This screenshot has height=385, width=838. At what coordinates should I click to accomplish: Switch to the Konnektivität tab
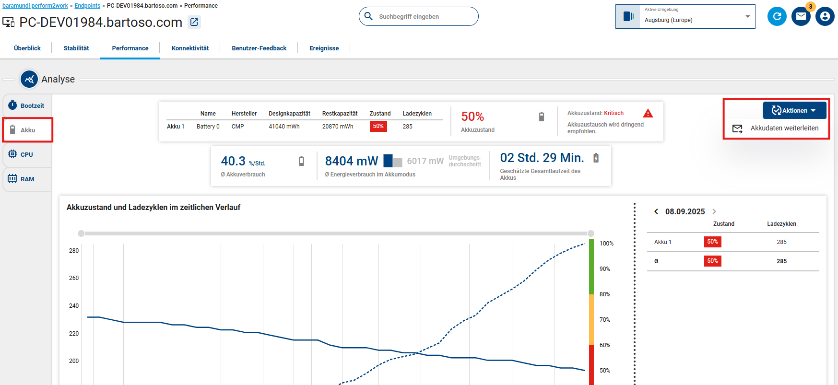190,48
